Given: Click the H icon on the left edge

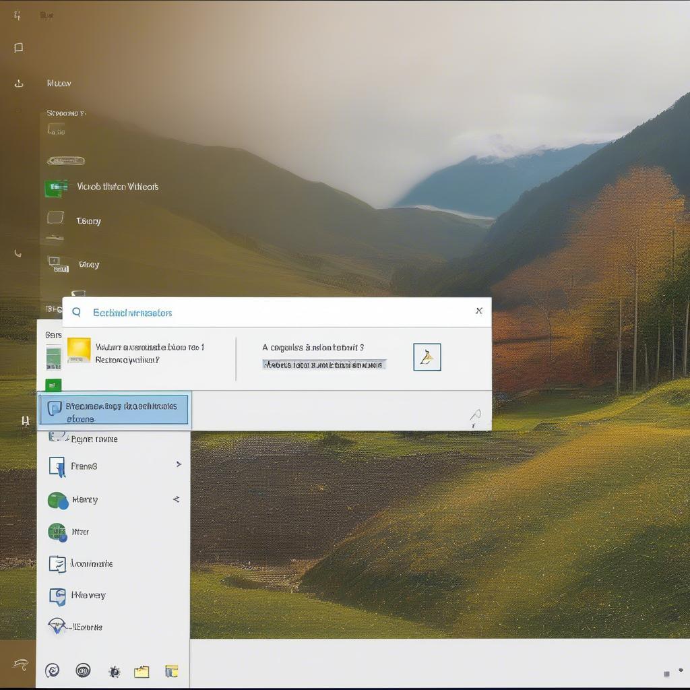Looking at the screenshot, I should pos(26,422).
